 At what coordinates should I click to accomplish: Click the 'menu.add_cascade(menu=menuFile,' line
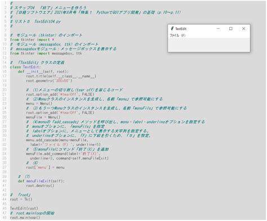click(57, 140)
